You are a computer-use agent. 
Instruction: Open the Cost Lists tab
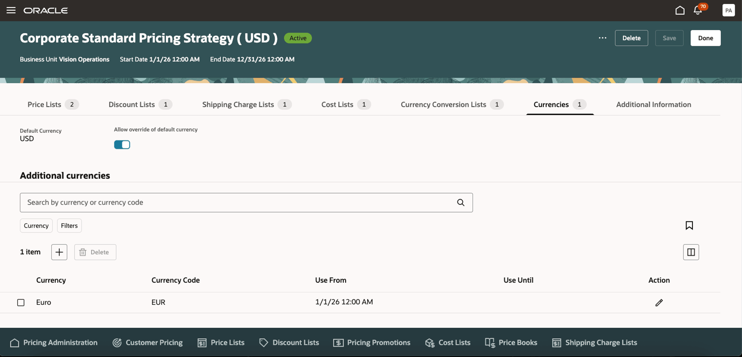(346, 105)
